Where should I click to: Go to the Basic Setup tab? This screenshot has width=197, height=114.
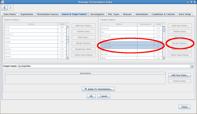click(185, 14)
